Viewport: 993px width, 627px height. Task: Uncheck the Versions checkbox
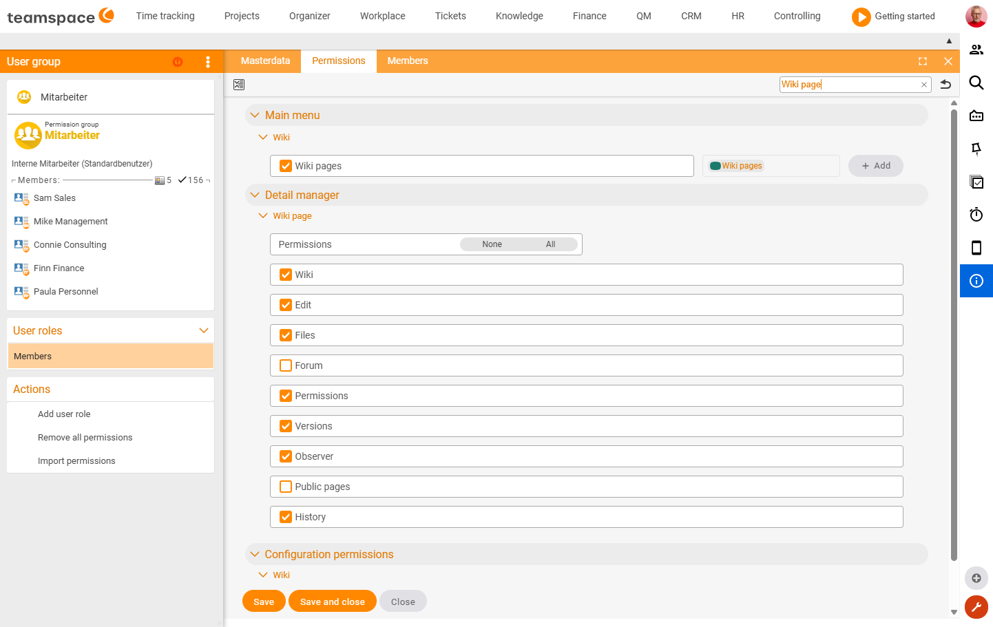[x=286, y=426]
